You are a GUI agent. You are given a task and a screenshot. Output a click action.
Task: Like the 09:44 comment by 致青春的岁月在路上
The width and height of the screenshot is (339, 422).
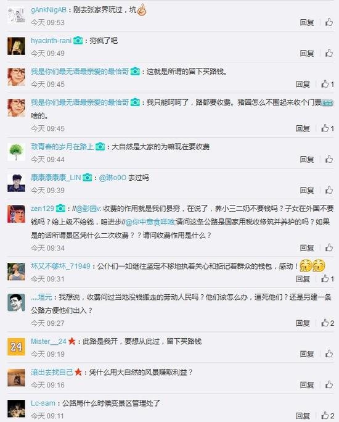point(329,159)
